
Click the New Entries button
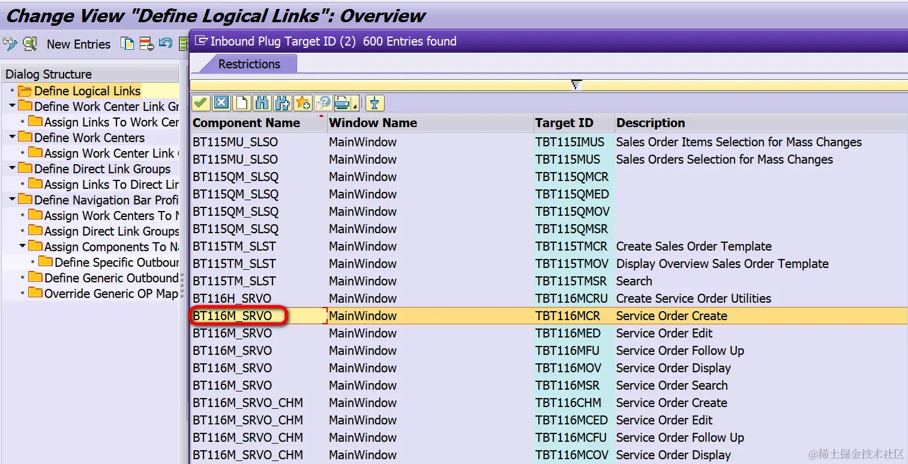79,44
